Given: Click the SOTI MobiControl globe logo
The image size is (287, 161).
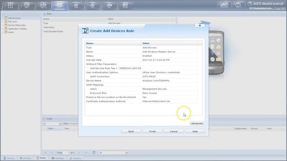Looking at the screenshot, I should pos(250,4).
